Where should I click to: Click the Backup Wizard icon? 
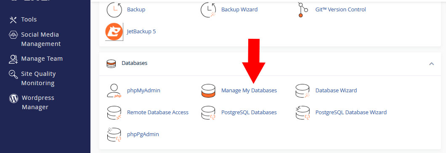point(208,10)
